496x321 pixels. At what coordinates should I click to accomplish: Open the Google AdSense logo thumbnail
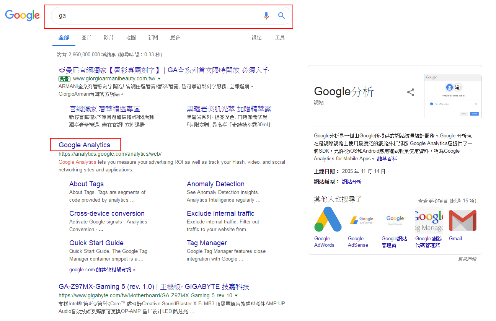361,220
